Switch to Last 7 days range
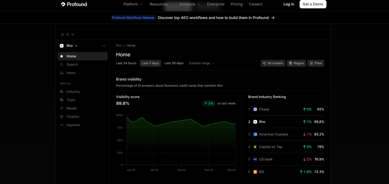 pyautogui.click(x=150, y=63)
